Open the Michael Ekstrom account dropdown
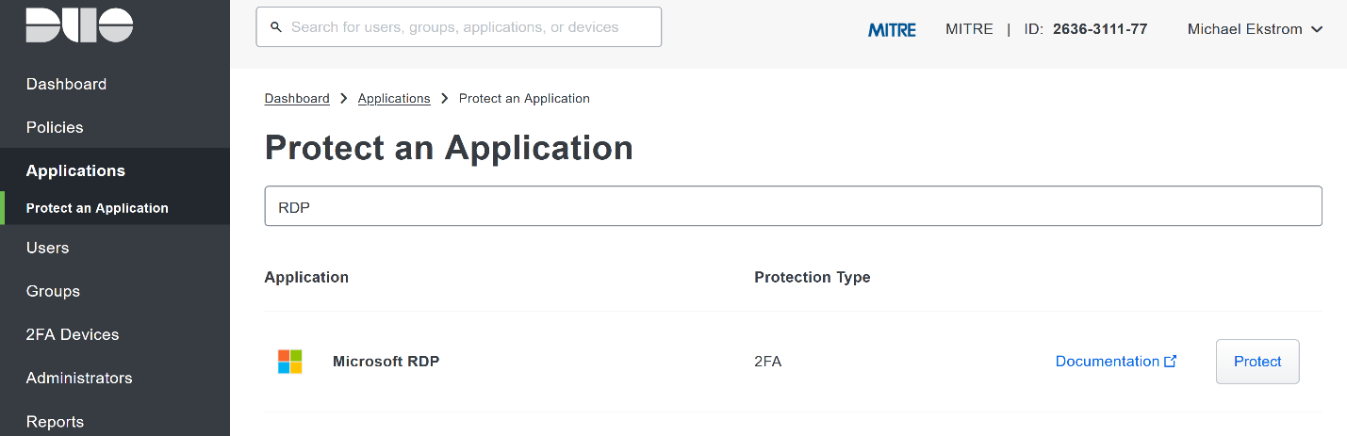 pyautogui.click(x=1254, y=29)
